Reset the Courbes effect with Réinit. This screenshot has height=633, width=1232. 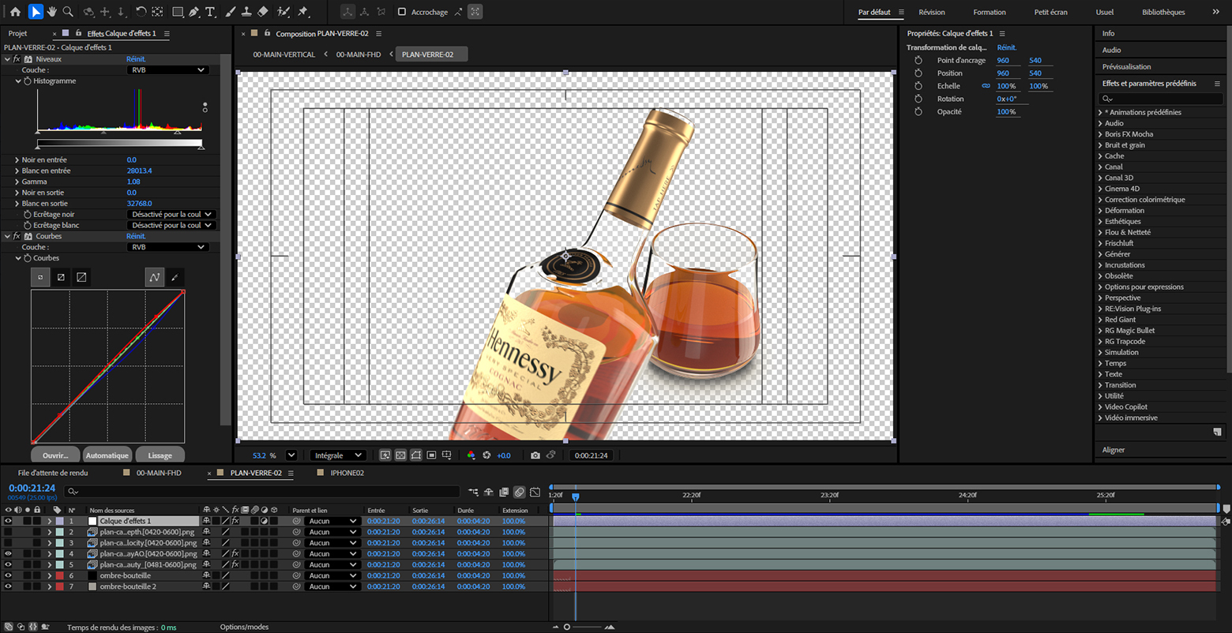[136, 236]
